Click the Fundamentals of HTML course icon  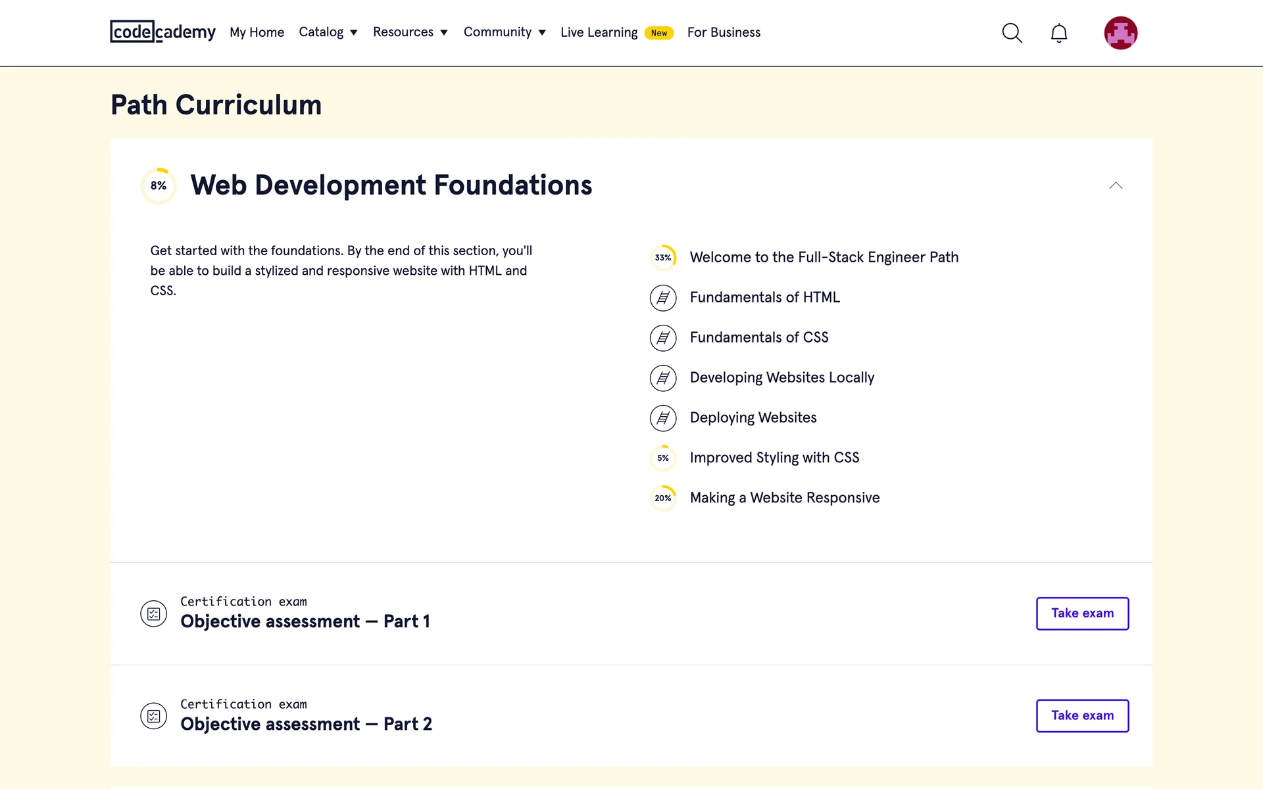663,298
